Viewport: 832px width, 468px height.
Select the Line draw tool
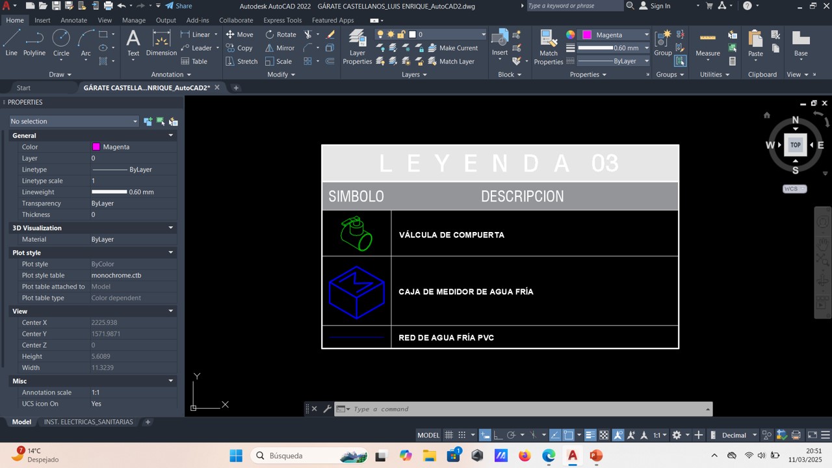pos(11,43)
